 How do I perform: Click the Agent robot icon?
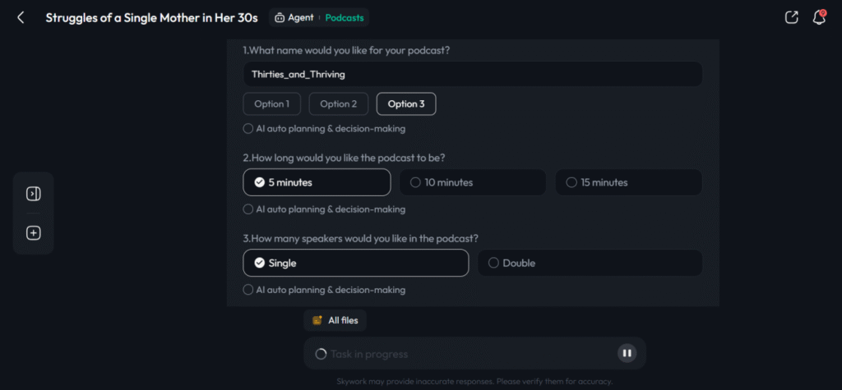pos(280,17)
